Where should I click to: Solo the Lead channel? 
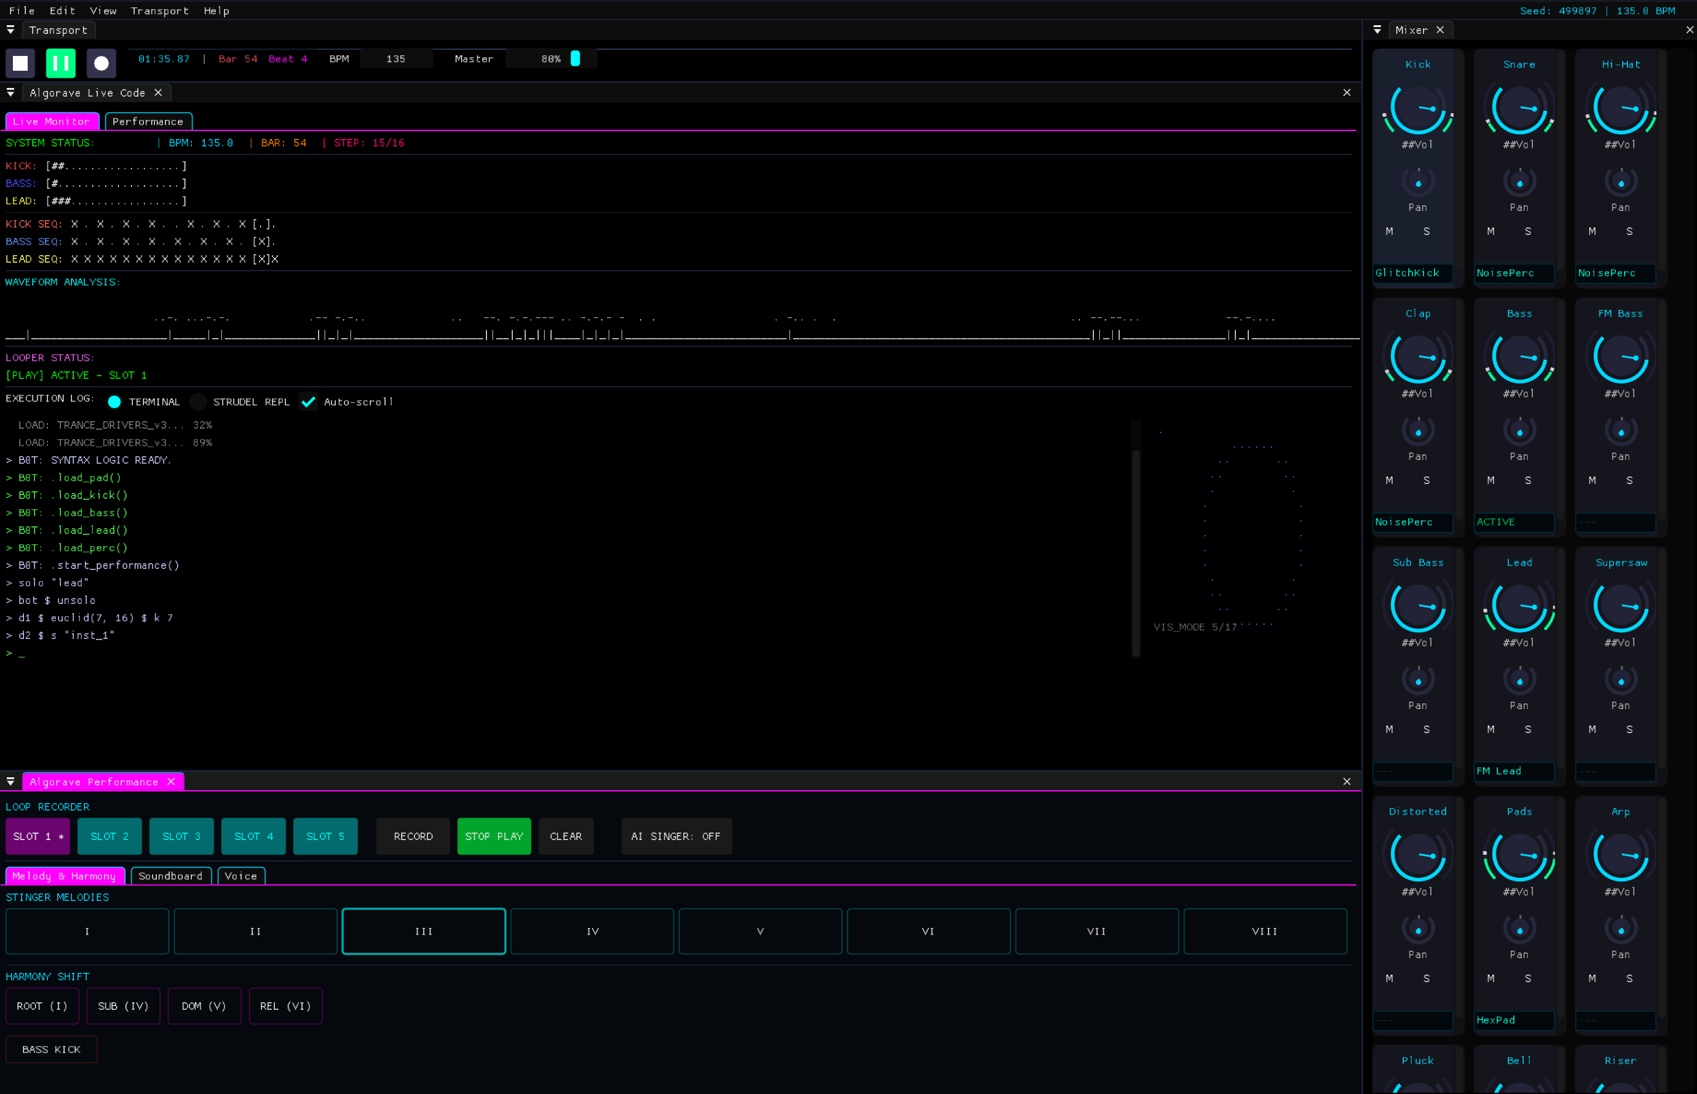[x=1528, y=729]
